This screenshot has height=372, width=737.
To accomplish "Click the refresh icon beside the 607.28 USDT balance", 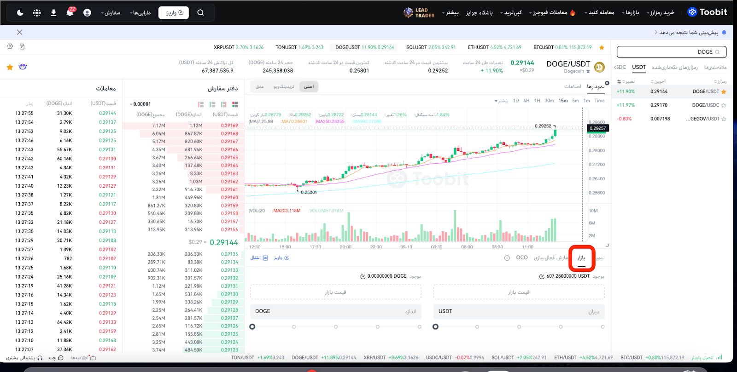I will [542, 276].
